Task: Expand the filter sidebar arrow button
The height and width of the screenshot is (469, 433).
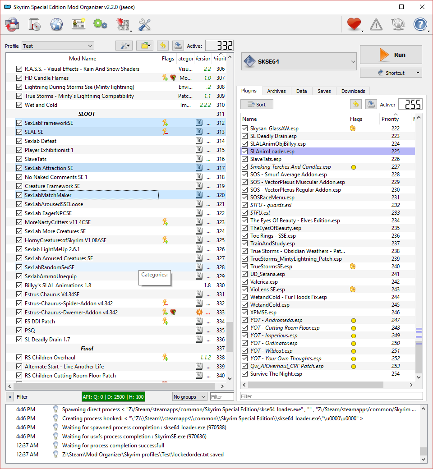Action: click(x=10, y=397)
